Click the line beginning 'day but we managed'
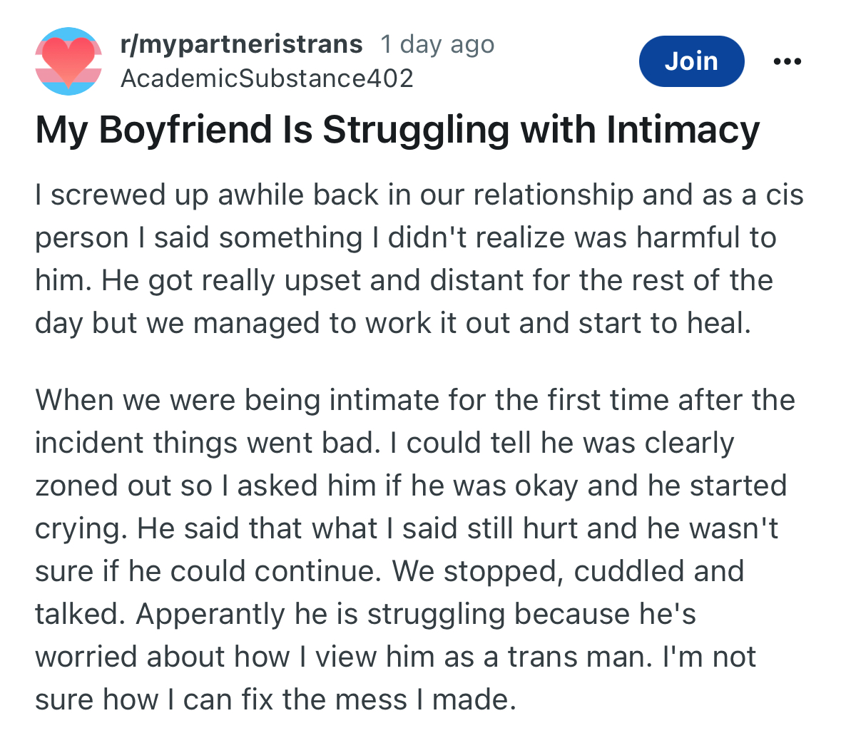Image resolution: width=841 pixels, height=743 pixels. [393, 323]
